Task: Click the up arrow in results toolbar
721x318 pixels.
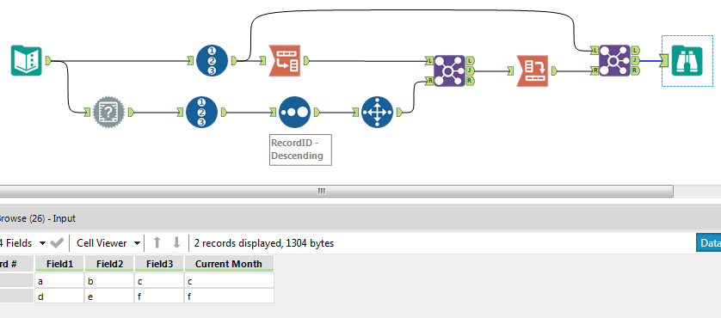Action: pos(157,242)
